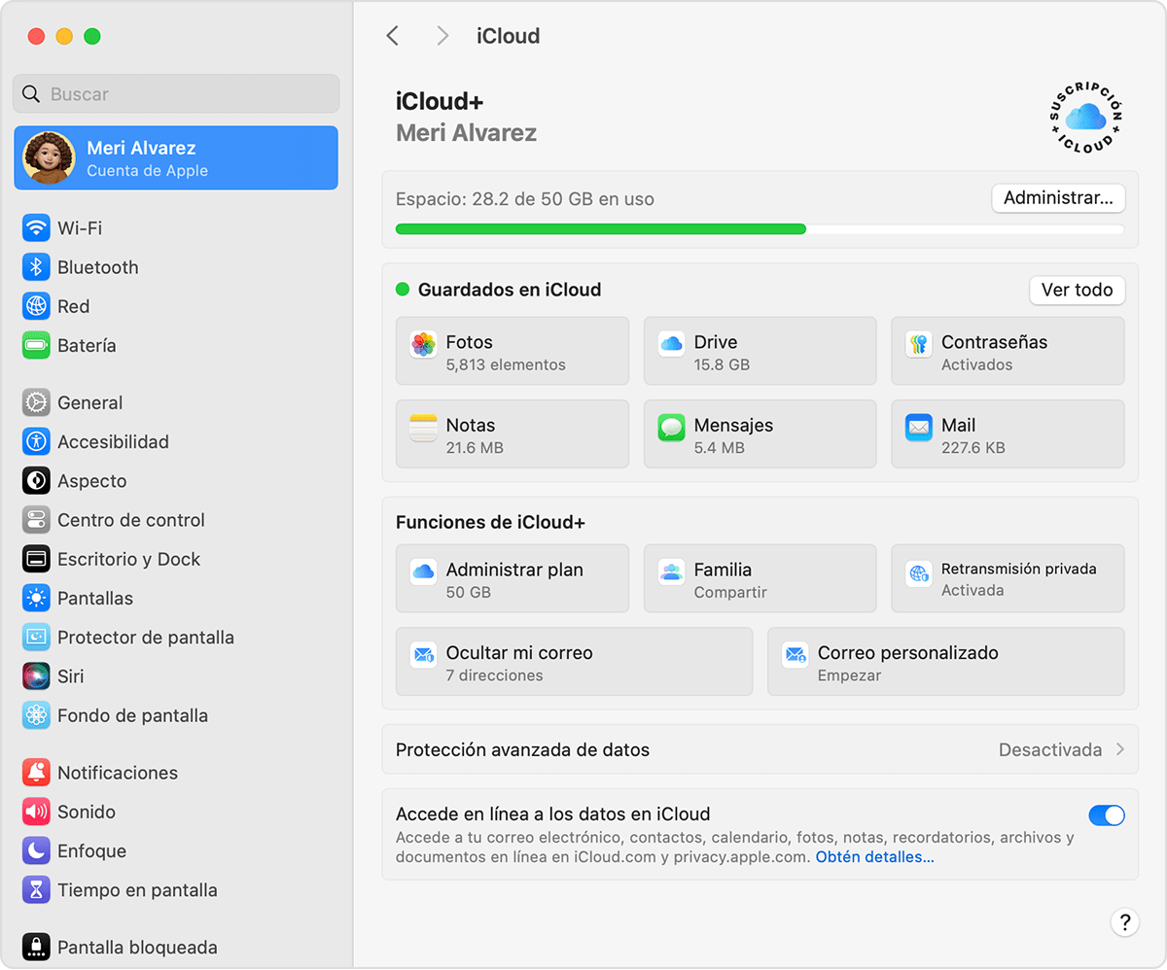1167x970 pixels.
Task: Click the Administrar... storage button
Action: 1058,198
